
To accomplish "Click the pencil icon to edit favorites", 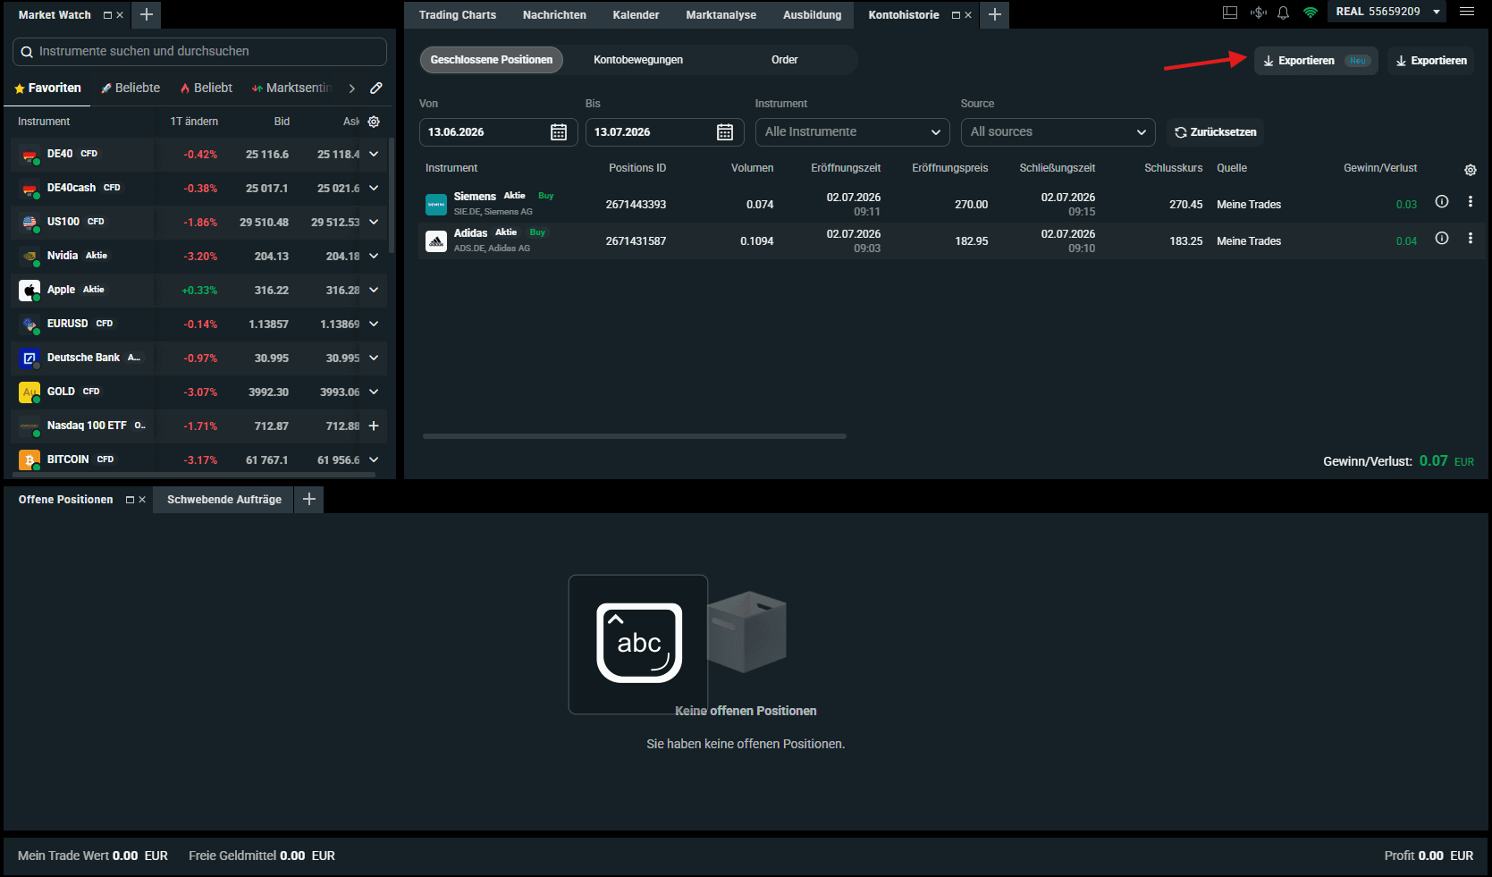I will click(x=376, y=88).
